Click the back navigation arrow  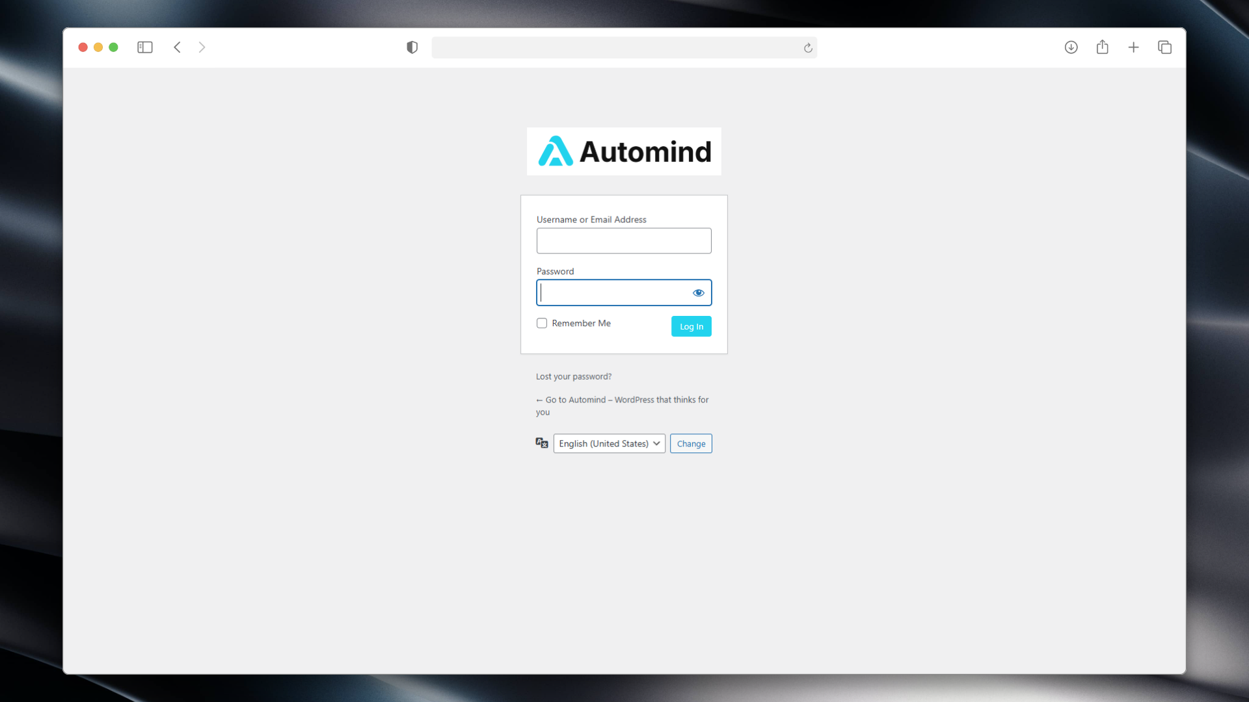[177, 47]
